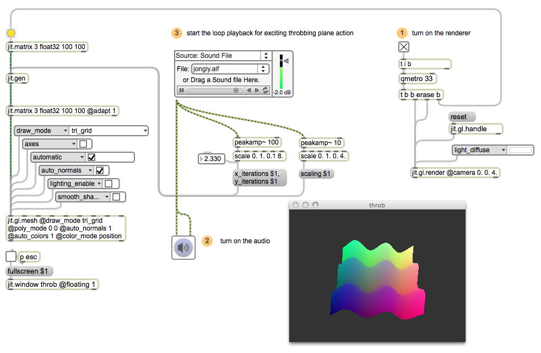Step backward in the sound file
Screen dimensions: 541x353
(249, 90)
